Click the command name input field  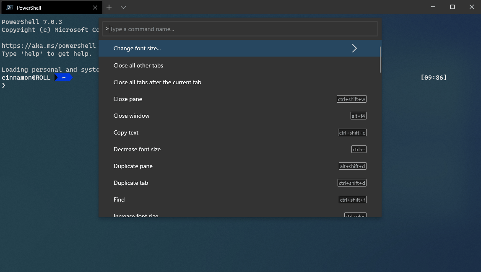(240, 28)
